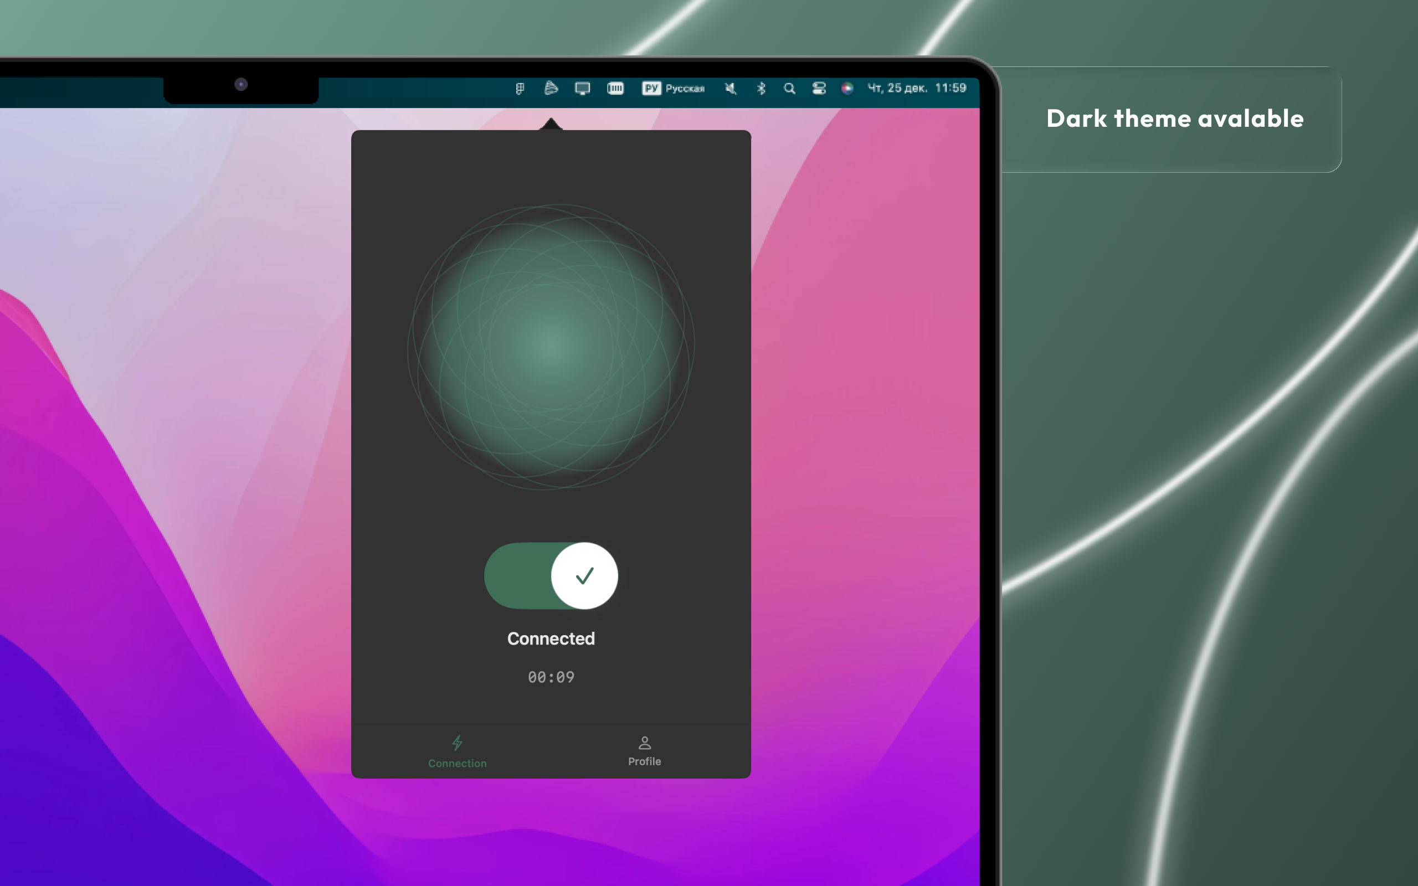Click the green connection globe animation
The width and height of the screenshot is (1418, 886).
pos(551,346)
